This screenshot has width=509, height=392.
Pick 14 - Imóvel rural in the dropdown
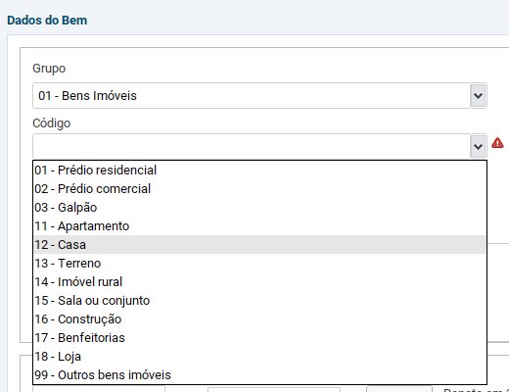[259, 281]
